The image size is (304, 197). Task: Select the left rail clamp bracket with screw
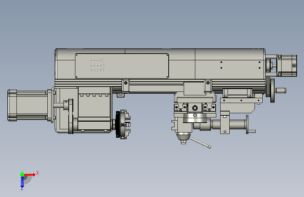pos(126,86)
